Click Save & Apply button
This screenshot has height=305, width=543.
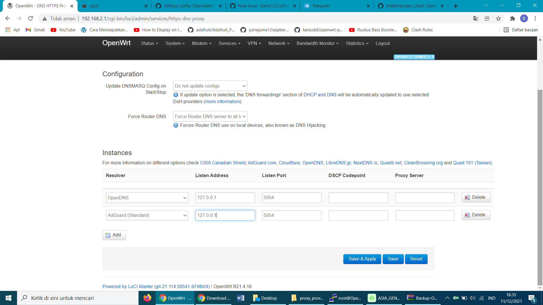pos(362,259)
